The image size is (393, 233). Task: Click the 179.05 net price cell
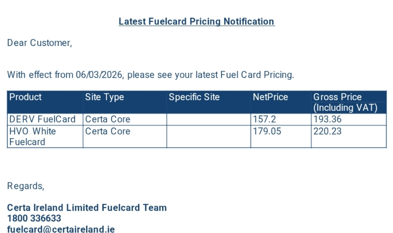point(281,137)
